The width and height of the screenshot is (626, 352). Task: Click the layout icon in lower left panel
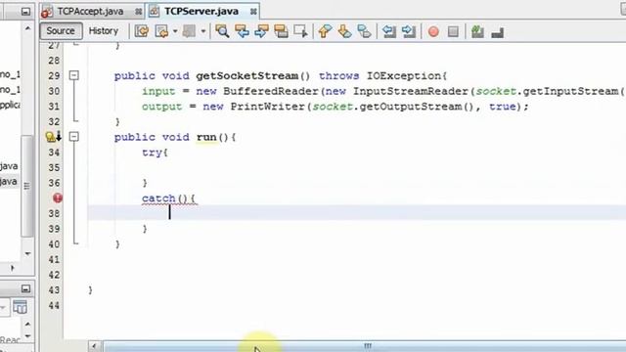20,307
